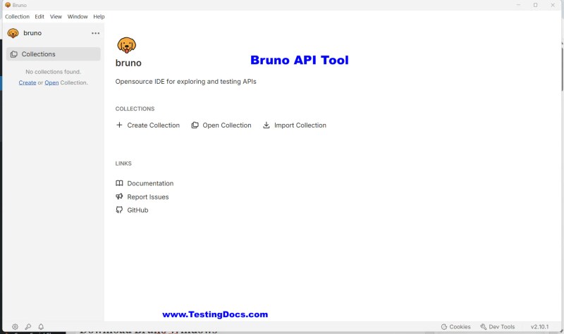This screenshot has width=564, height=334.
Task: Click the v2.10.1 version label
Action: (539, 327)
